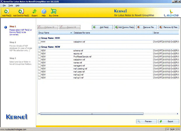This screenshot has height=131, width=181.
Task: Click the Step 1 info icon
Action: point(6,27)
